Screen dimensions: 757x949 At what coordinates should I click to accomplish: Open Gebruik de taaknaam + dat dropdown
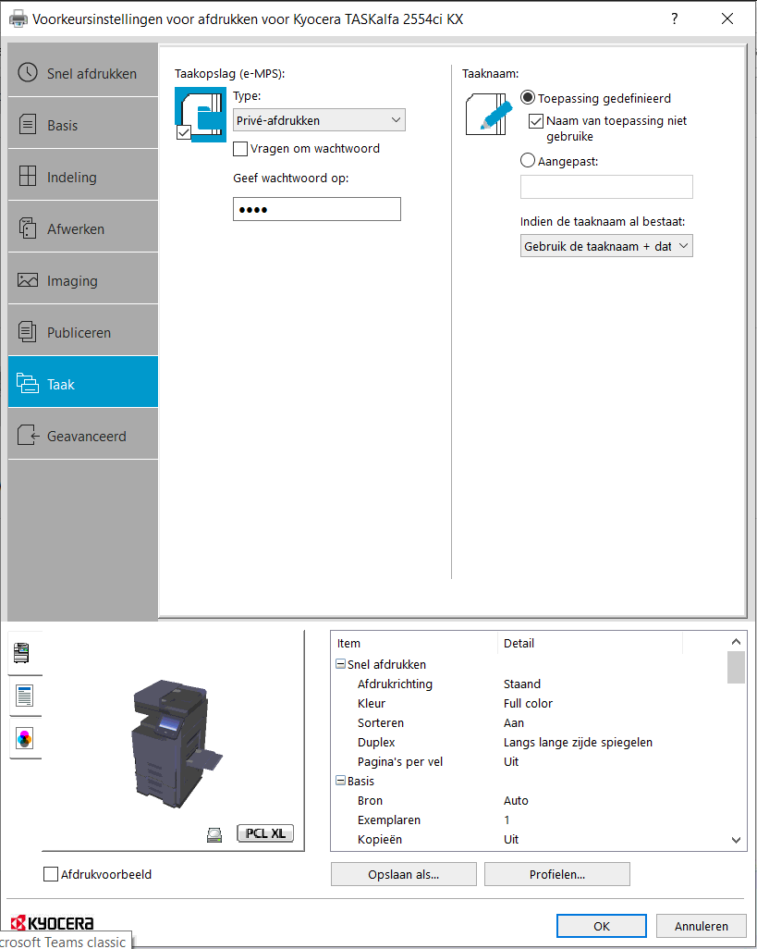pyautogui.click(x=606, y=246)
